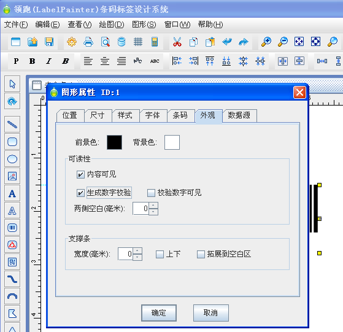This screenshot has width=343, height=332.
Task: Open the black 前景色 color swatch
Action: [114, 142]
